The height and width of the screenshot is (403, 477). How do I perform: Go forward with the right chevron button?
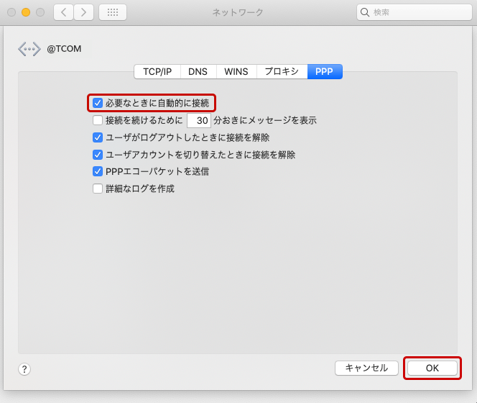coord(83,12)
